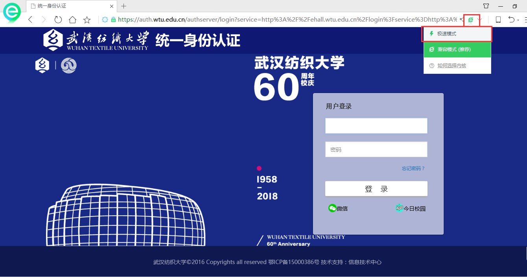This screenshot has width=527, height=277.
Task: Go back with the back arrow
Action: pos(30,20)
